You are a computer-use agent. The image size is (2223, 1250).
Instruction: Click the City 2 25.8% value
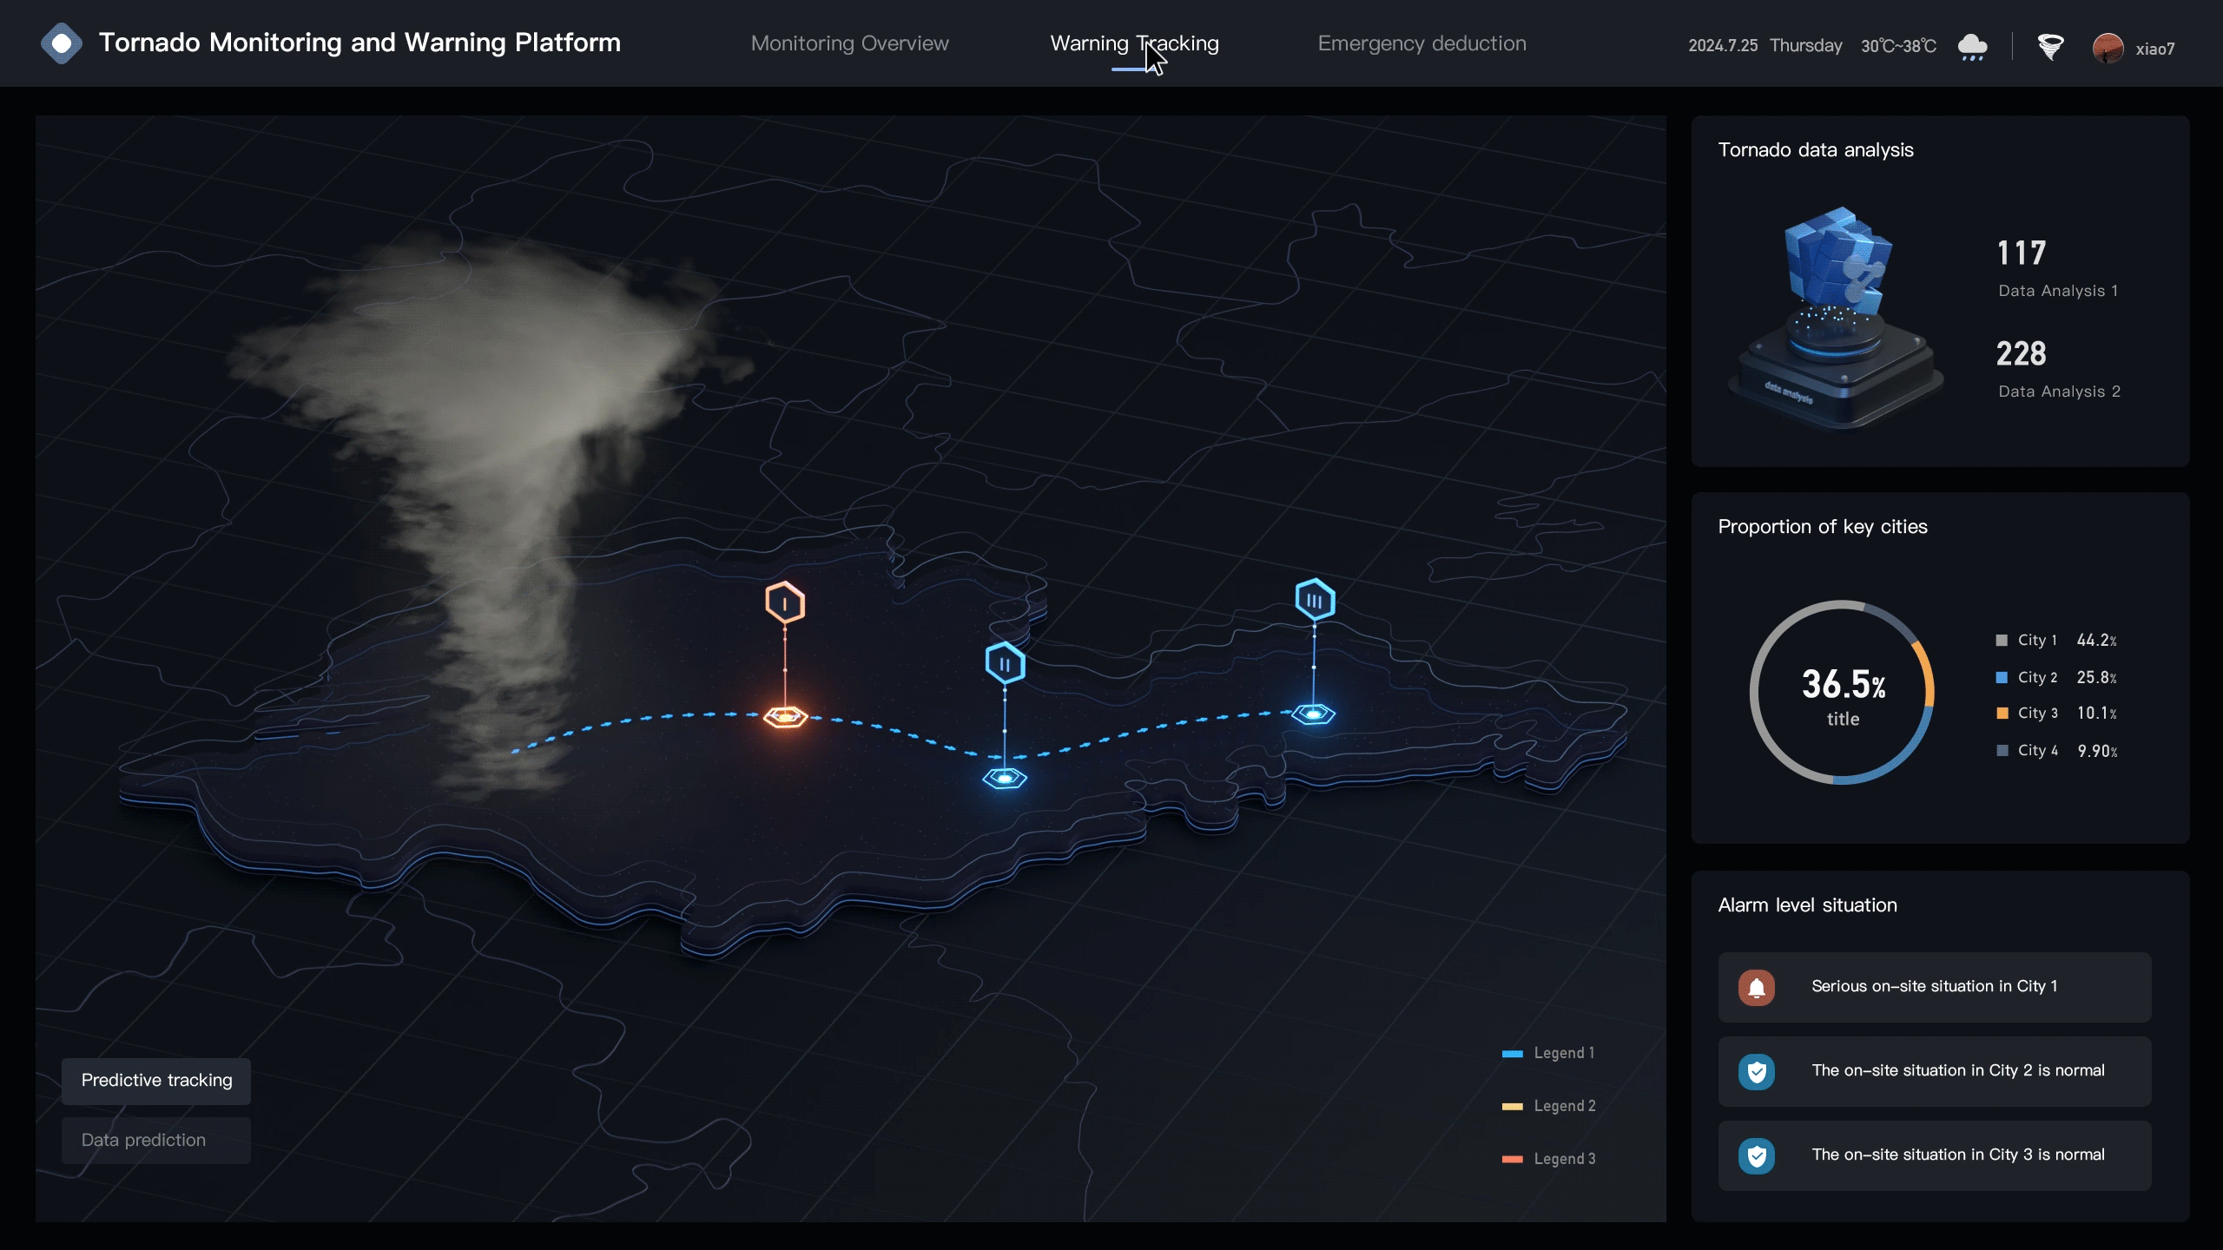2096,677
